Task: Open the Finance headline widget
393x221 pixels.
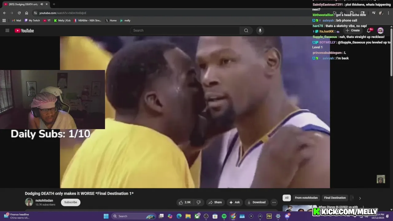Action: tap(17, 216)
